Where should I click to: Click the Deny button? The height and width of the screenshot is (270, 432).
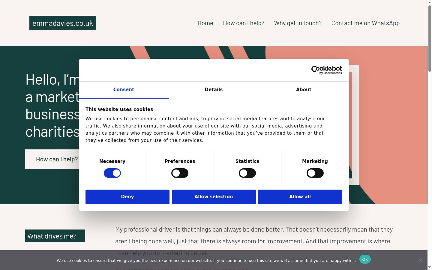tap(127, 197)
